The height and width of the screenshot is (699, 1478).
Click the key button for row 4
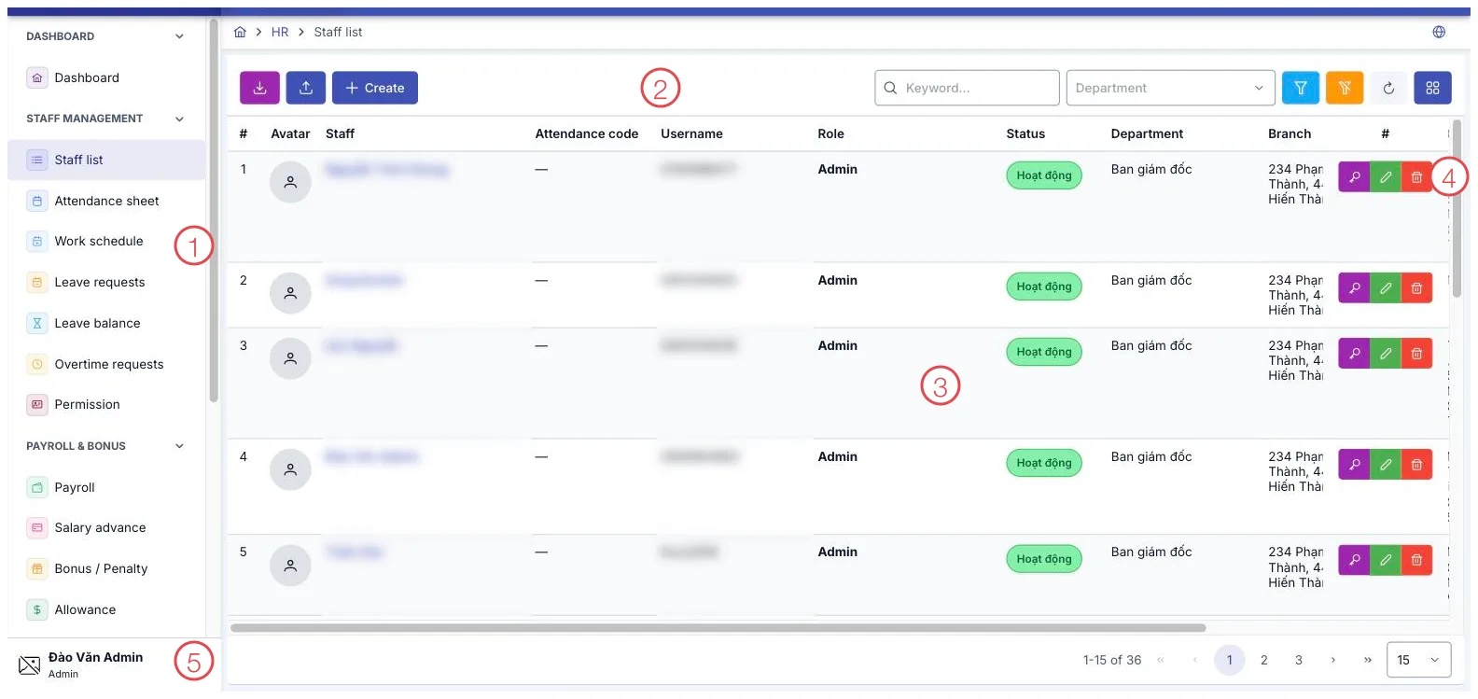click(x=1354, y=465)
